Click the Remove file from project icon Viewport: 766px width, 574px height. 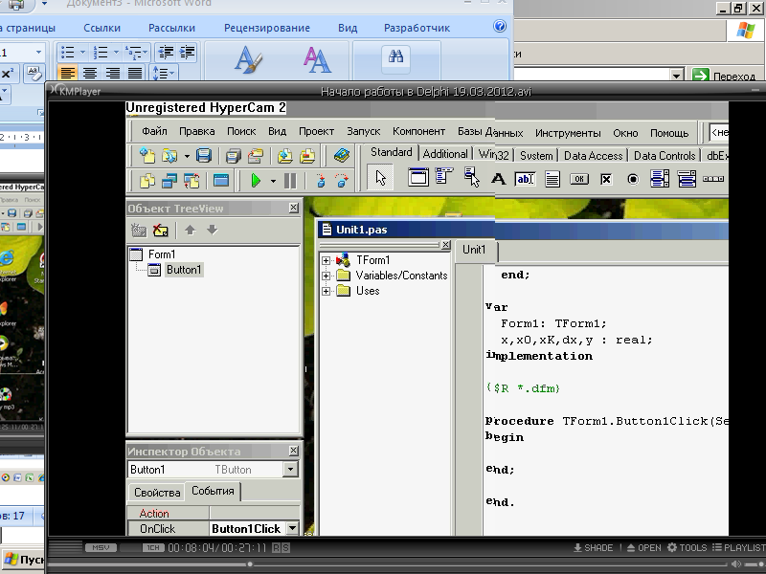pos(307,156)
